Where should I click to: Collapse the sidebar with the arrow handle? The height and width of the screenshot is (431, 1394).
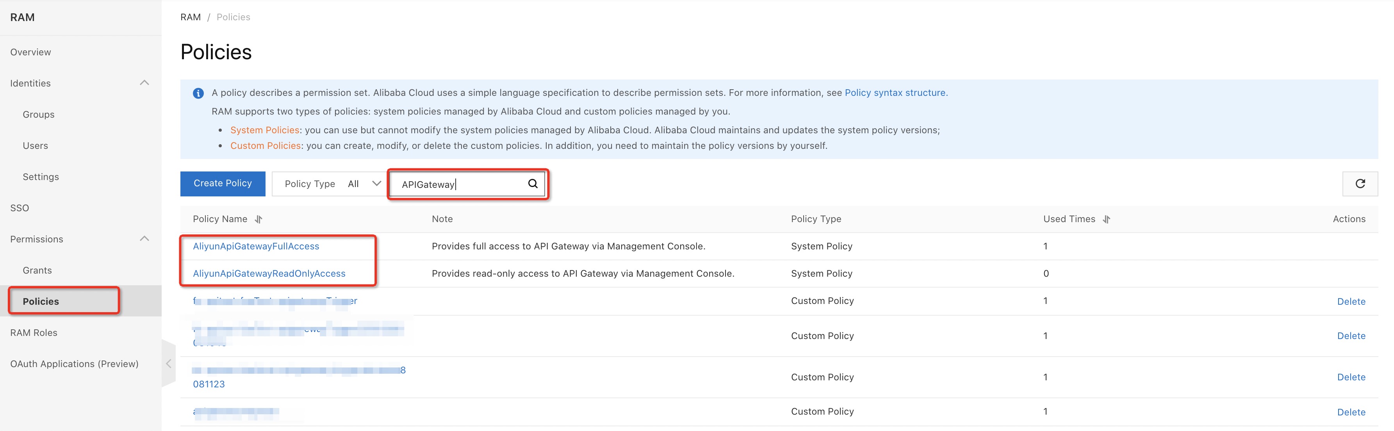[x=168, y=364]
